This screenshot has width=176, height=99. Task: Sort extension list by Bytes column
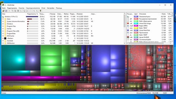[x=163, y=14]
